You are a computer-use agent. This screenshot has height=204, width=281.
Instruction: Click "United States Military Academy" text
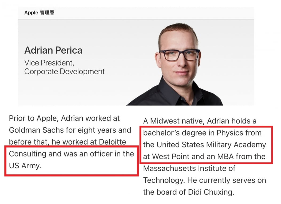coord(211,145)
